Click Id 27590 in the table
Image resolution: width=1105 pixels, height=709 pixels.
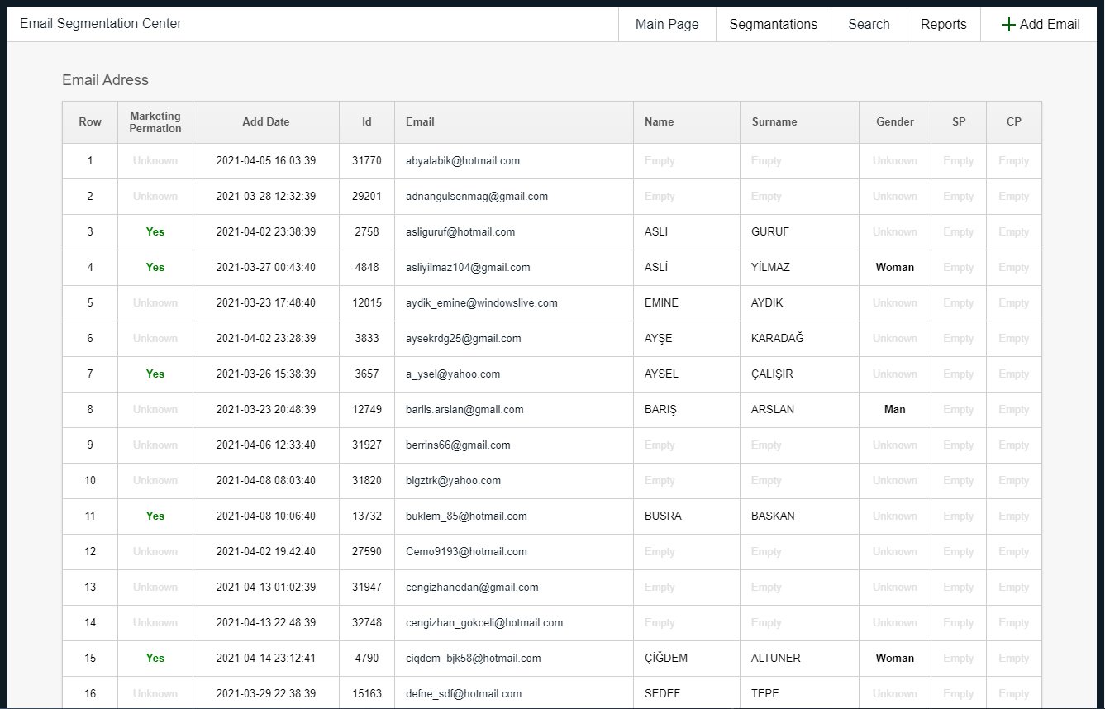pos(367,552)
